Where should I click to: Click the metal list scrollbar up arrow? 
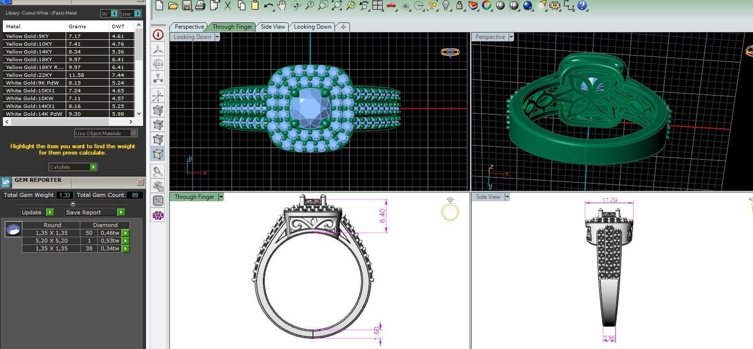[139, 25]
